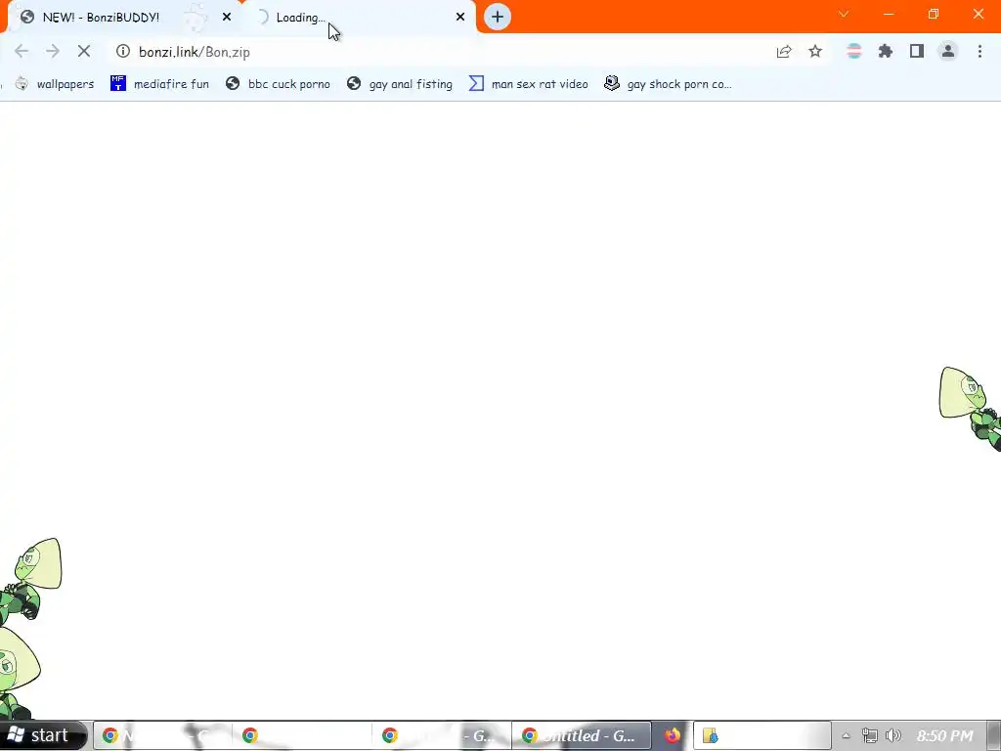Open the wallpapers bookmark
The image size is (1001, 751).
coord(55,84)
